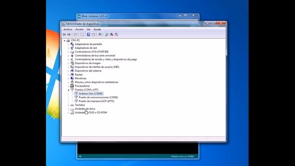Open the Acción menu
This screenshot has height=166, width=295.
79,30
